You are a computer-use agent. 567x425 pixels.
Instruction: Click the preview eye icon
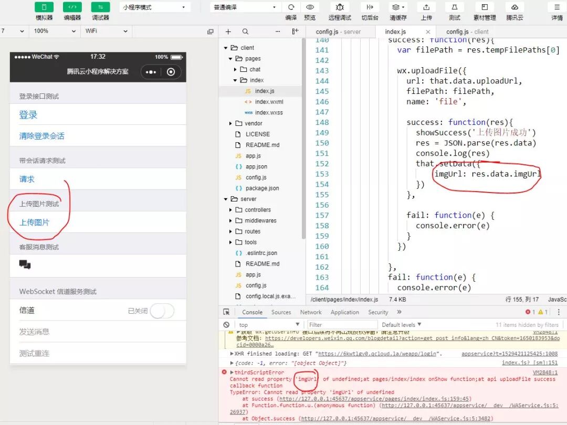310,7
